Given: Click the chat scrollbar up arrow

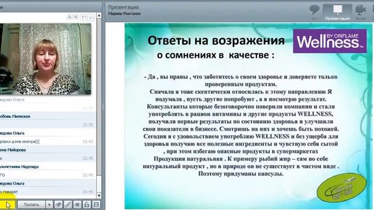Looking at the screenshot, I should pos(99,15).
